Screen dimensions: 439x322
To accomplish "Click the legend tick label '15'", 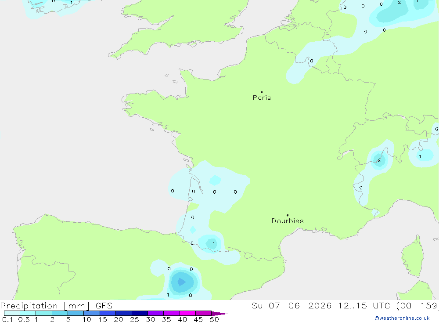I will (103, 319).
